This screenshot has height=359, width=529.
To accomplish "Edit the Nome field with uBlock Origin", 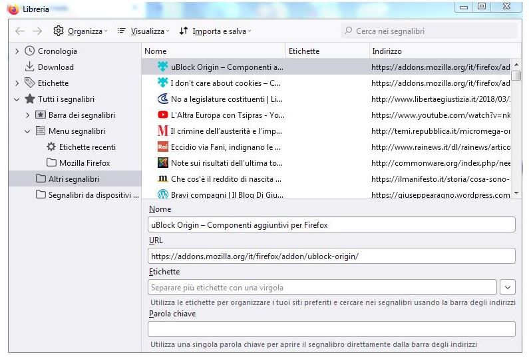I will click(331, 224).
